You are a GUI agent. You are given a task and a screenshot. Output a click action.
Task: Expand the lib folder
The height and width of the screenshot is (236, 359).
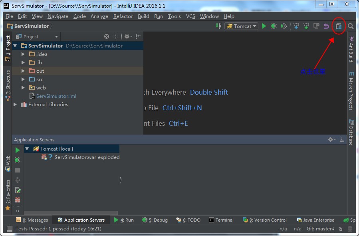click(x=23, y=62)
